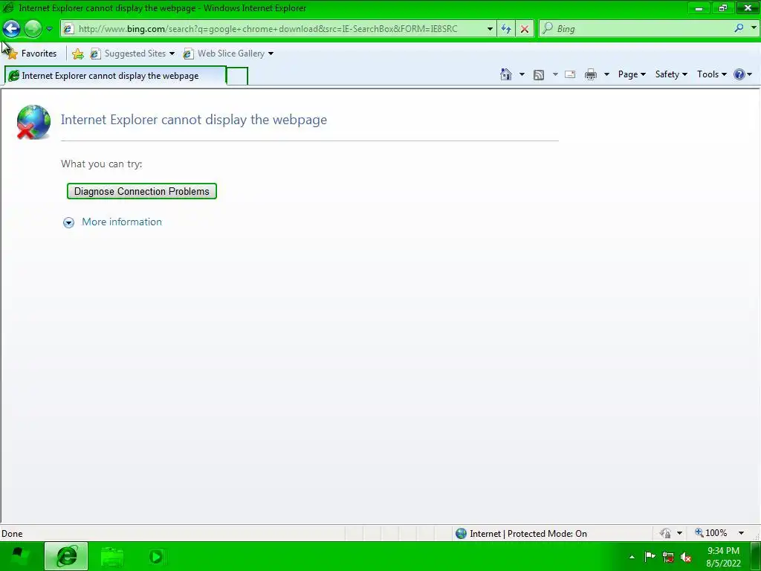The width and height of the screenshot is (761, 571).
Task: Click the Forward navigation arrow
Action: [33, 29]
